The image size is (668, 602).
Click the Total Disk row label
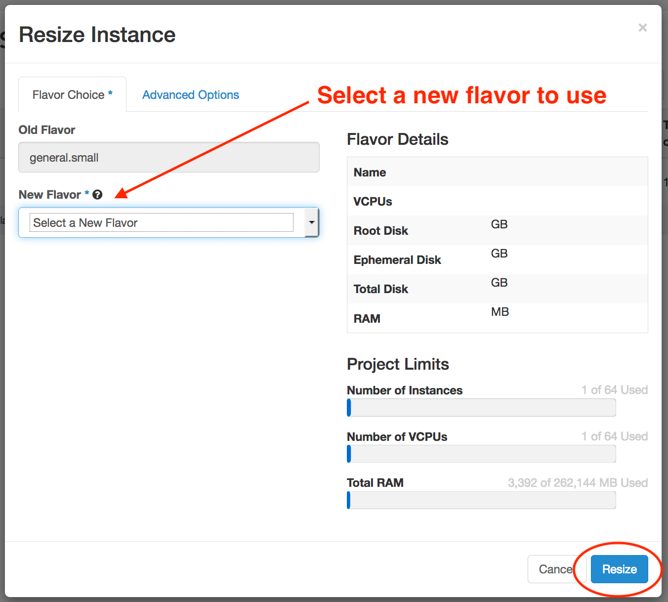380,289
